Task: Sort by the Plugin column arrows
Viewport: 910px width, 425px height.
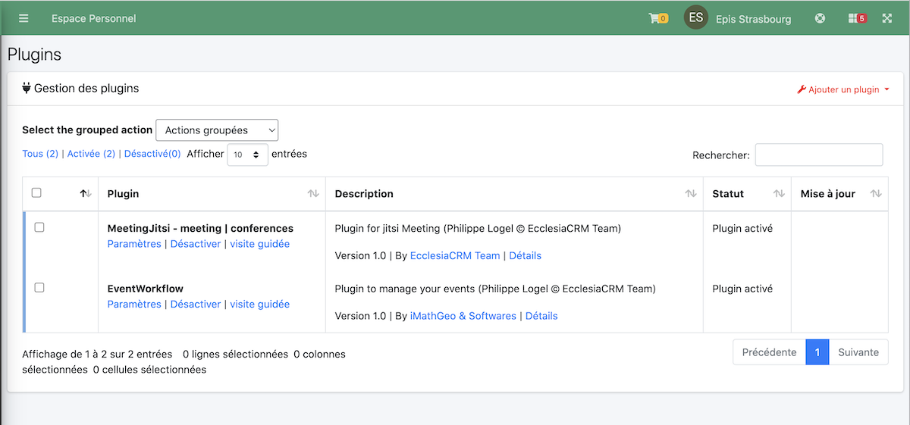Action: pos(313,194)
